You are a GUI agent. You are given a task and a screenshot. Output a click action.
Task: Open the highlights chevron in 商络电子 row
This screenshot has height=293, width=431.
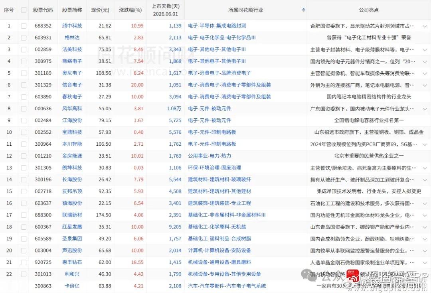(x=425, y=62)
